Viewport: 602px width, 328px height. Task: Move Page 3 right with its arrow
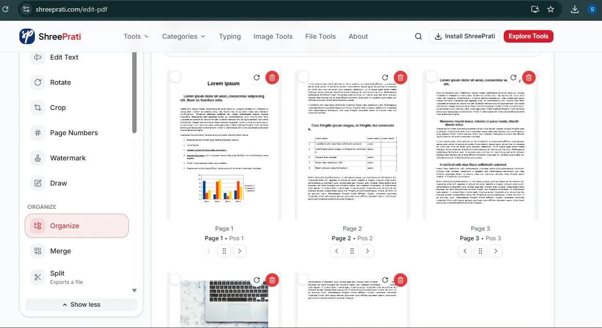496,251
